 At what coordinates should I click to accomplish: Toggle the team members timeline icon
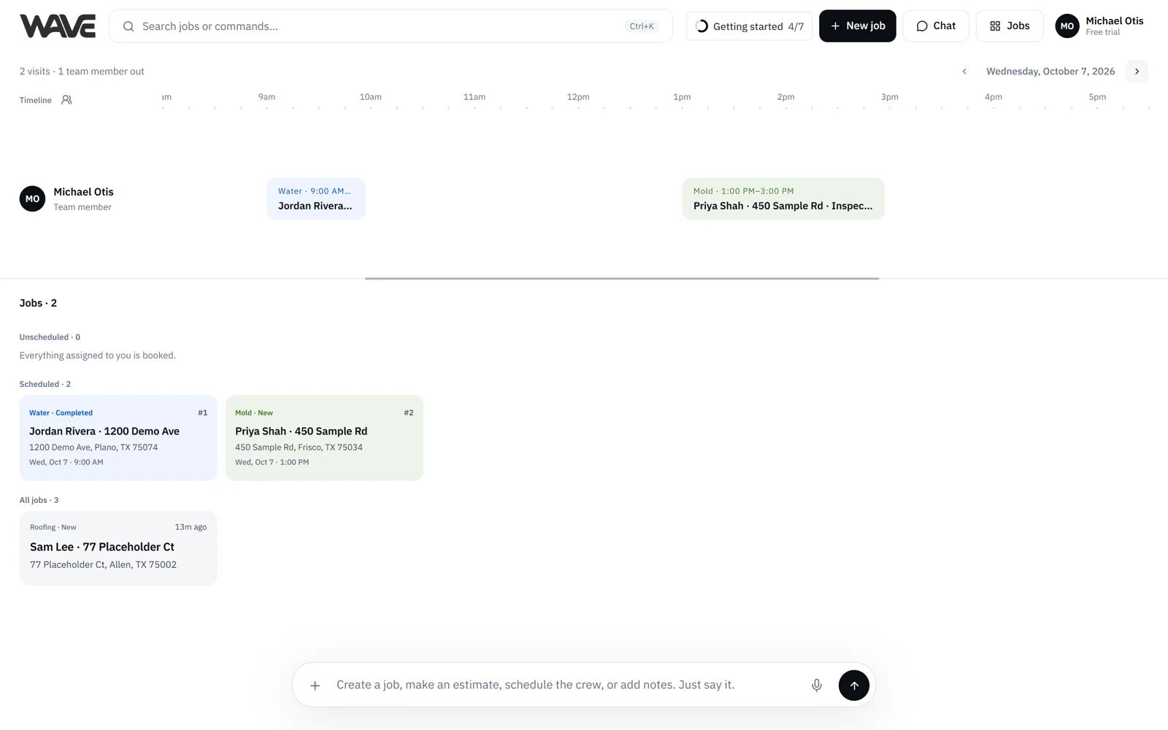coord(66,100)
